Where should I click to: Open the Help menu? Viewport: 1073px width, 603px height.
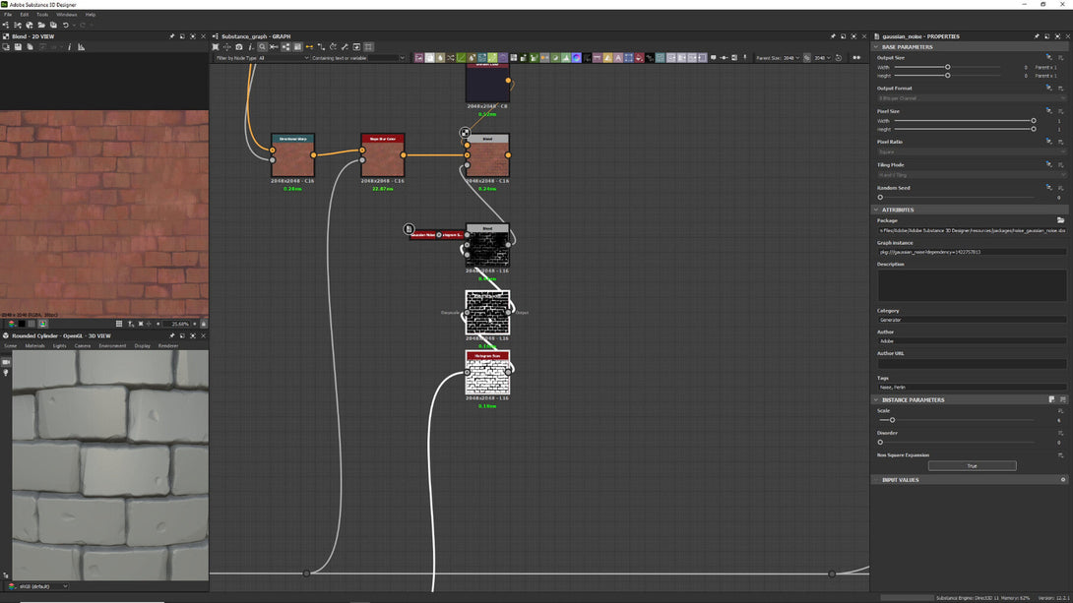click(x=91, y=15)
